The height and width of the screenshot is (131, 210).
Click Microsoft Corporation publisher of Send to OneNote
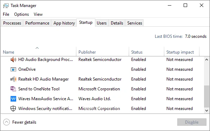(x=99, y=89)
